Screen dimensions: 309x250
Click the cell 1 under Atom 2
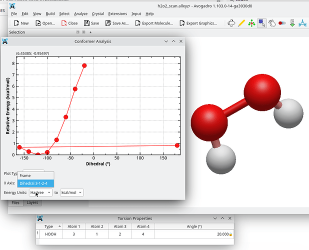(97, 234)
